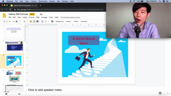Open the File menu in Slides
The height and width of the screenshot is (96, 171).
pyautogui.click(x=10, y=17)
